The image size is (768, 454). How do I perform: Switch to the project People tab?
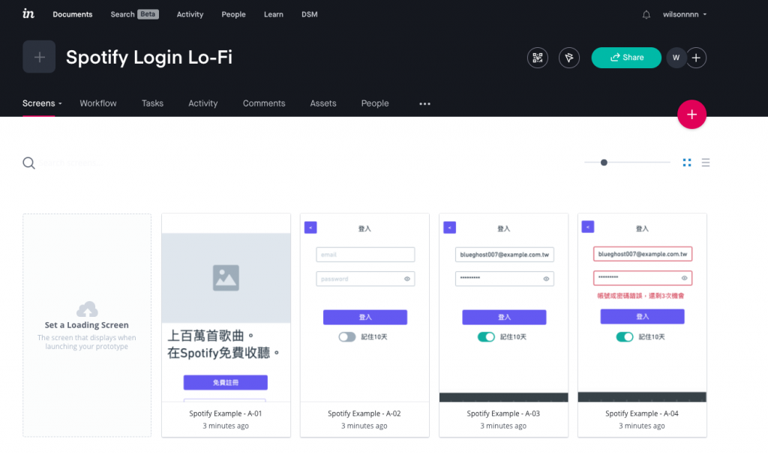(375, 103)
